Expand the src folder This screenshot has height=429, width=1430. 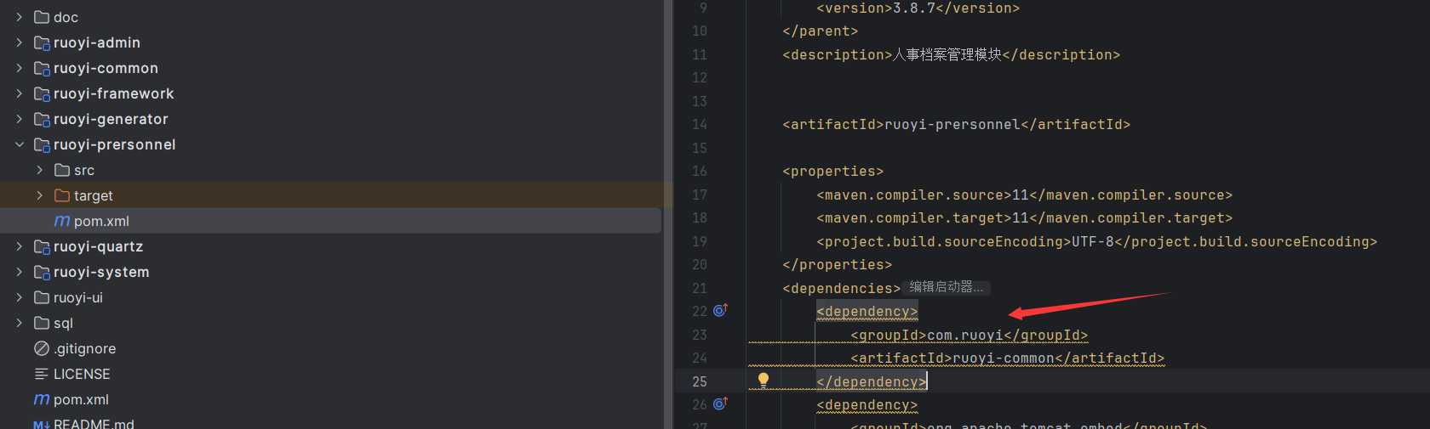[x=39, y=170]
